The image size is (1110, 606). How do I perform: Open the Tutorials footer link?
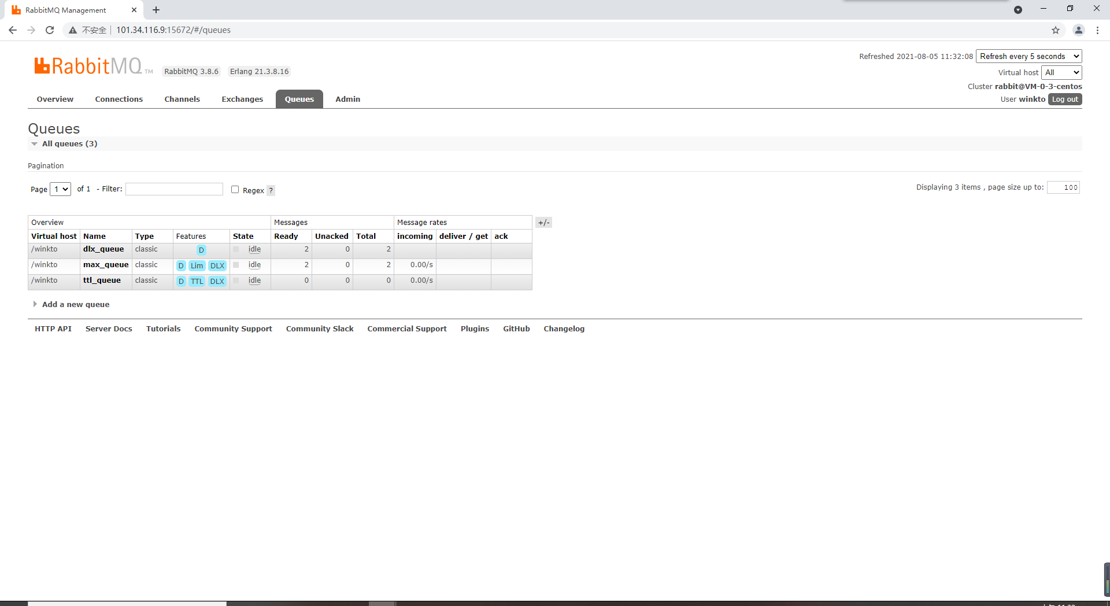click(x=164, y=328)
